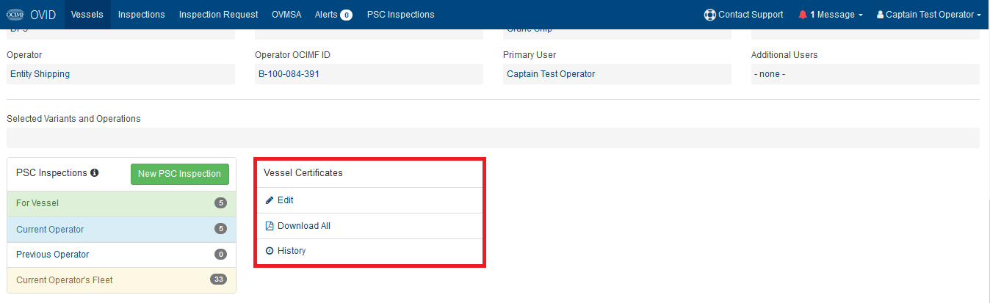This screenshot has height=303, width=990.
Task: Click the red notification bell icon
Action: (803, 15)
